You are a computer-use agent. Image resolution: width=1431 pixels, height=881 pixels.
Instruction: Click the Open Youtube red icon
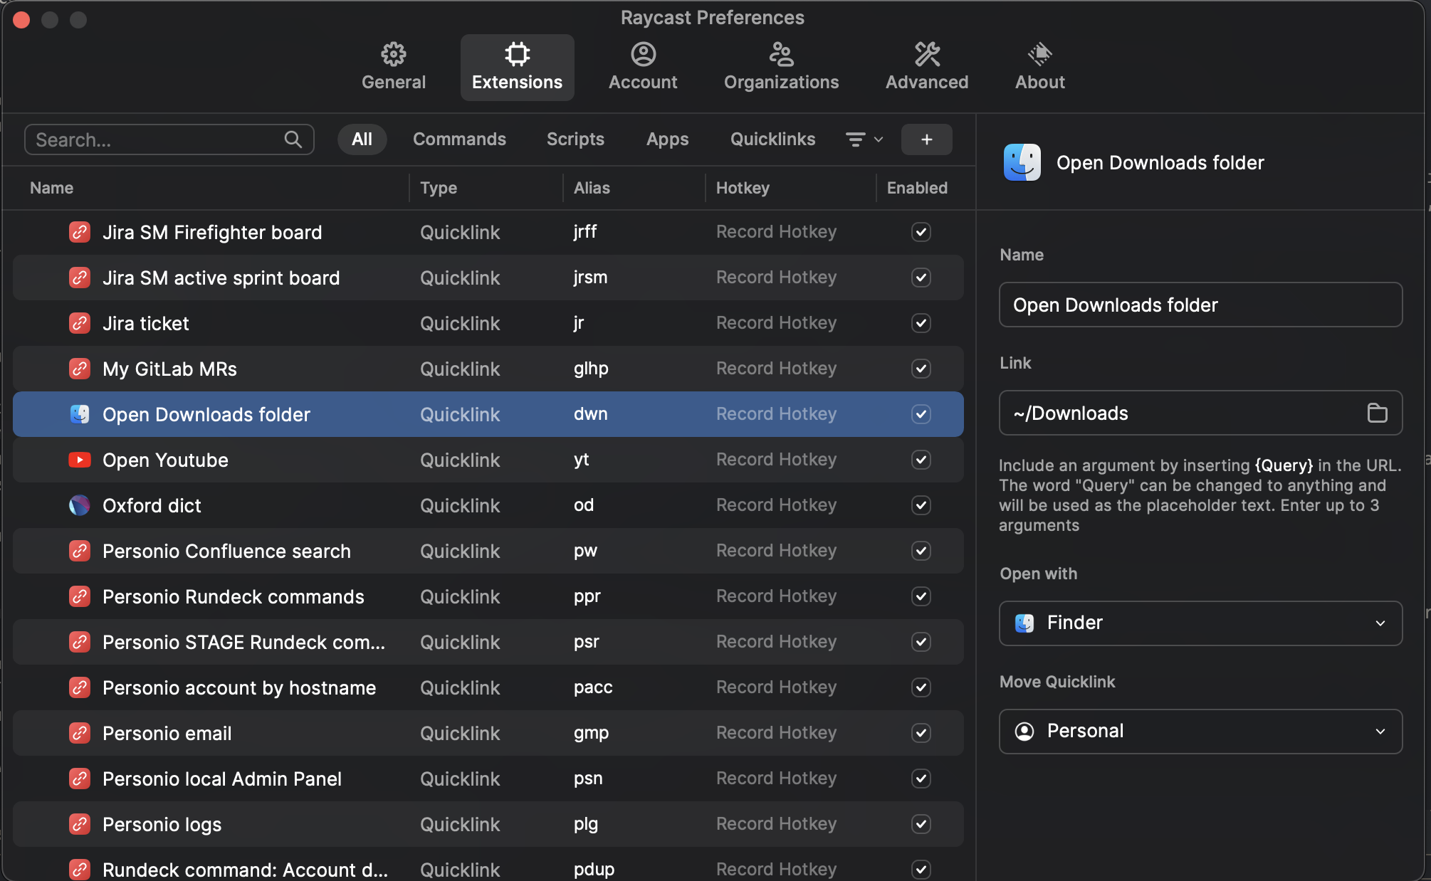click(79, 460)
